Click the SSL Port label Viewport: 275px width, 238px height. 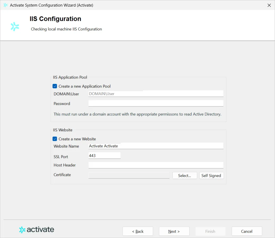(61, 157)
